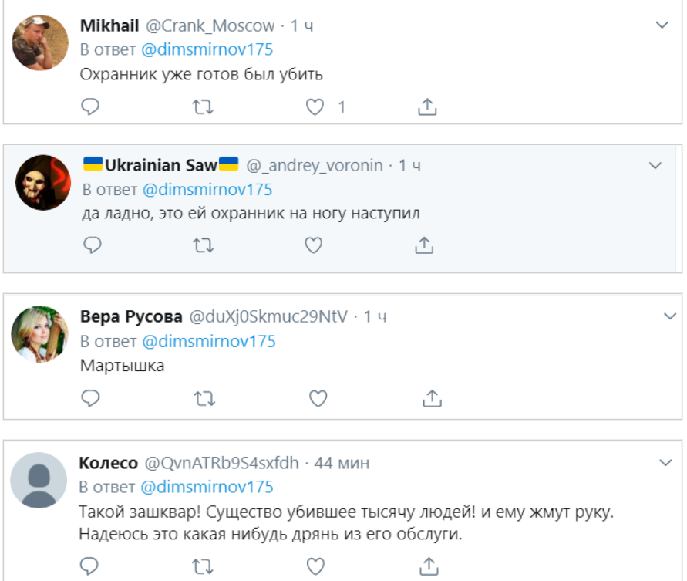Reply to Mikhail's tweet
This screenshot has width=687, height=581.
[90, 106]
